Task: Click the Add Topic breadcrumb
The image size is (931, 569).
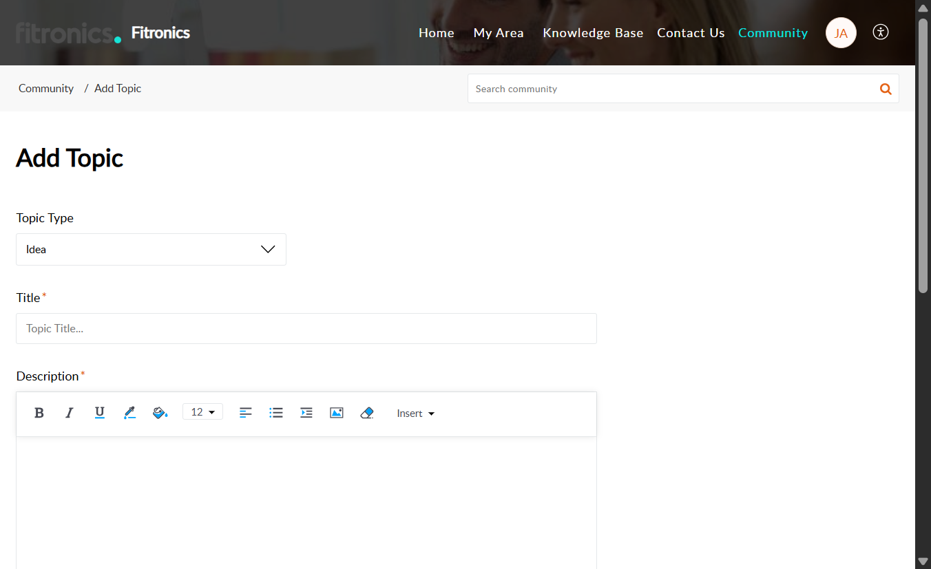Action: point(118,88)
